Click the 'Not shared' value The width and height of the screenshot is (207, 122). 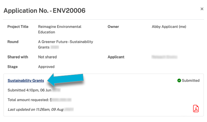(47, 57)
